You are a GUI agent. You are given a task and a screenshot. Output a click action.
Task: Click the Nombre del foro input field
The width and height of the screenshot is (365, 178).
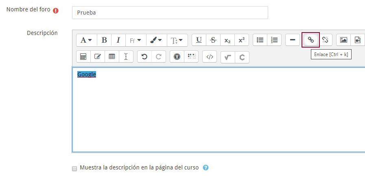click(170, 13)
